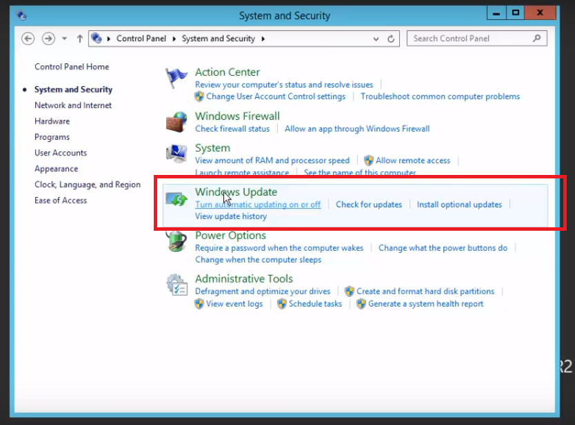Open the Administrative Tools heading
Screen dimensions: 575x425
point(244,279)
